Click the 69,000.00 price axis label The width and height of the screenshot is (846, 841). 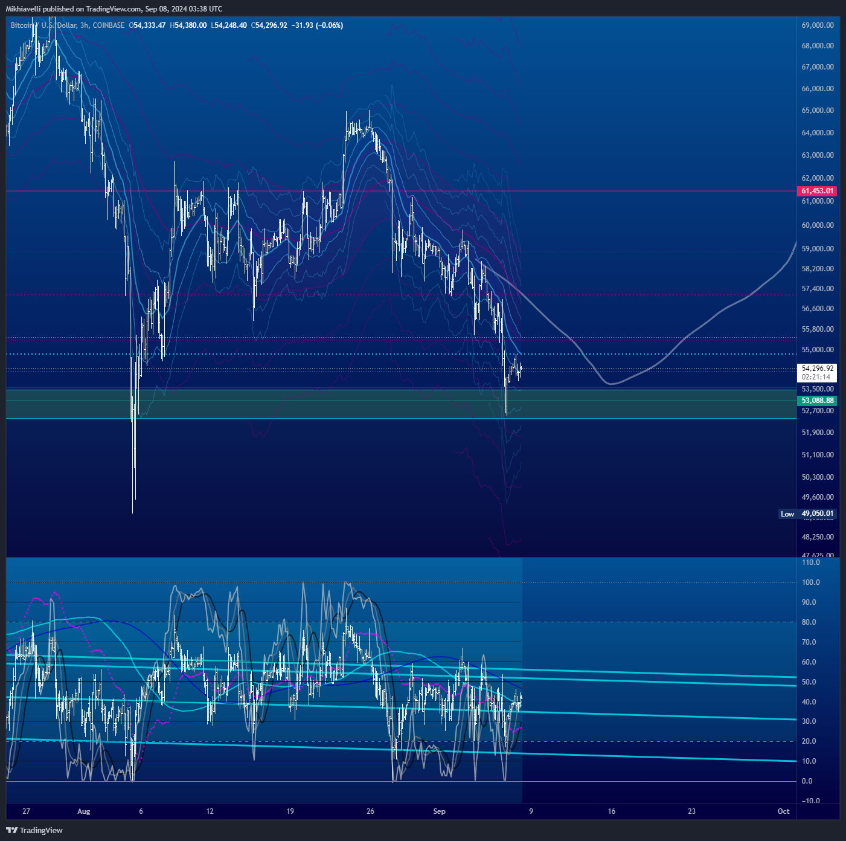(x=818, y=25)
